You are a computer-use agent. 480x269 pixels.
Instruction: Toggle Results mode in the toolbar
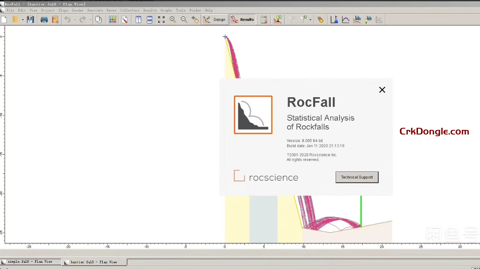tap(243, 19)
